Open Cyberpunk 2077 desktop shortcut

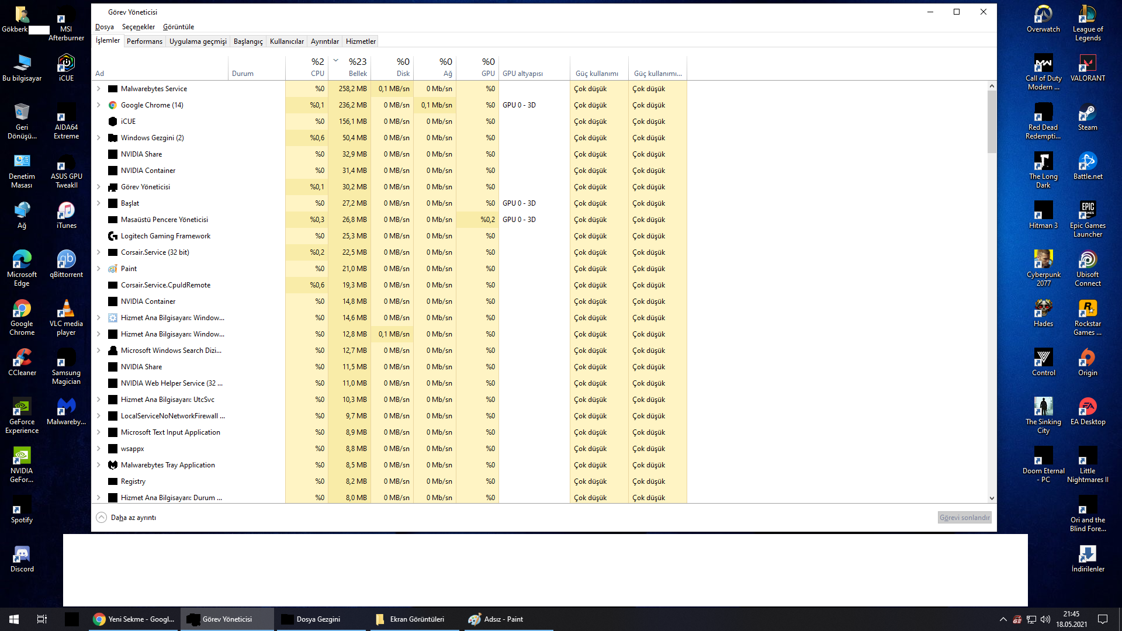pyautogui.click(x=1043, y=269)
